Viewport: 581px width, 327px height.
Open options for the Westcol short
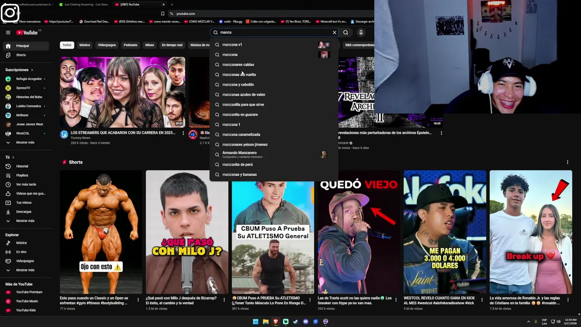click(482, 300)
